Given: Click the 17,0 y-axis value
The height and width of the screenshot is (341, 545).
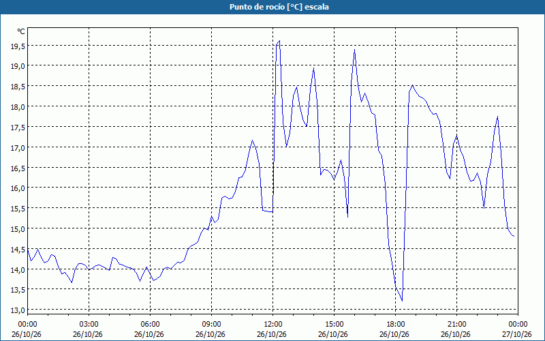Looking at the screenshot, I should click(18, 147).
